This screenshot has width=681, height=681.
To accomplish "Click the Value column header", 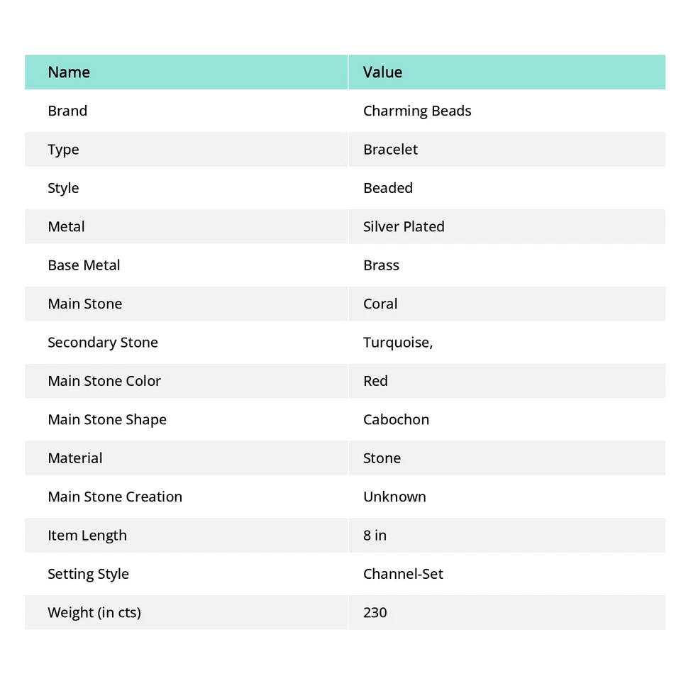I will 382,72.
